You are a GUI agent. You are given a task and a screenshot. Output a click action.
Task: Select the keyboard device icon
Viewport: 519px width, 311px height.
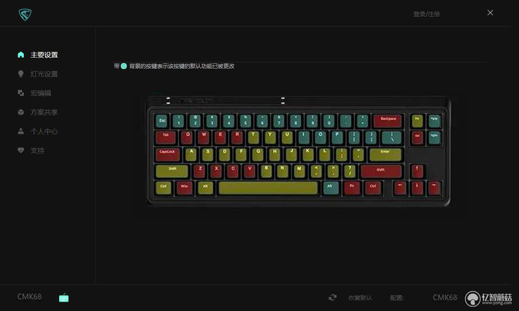pos(64,298)
